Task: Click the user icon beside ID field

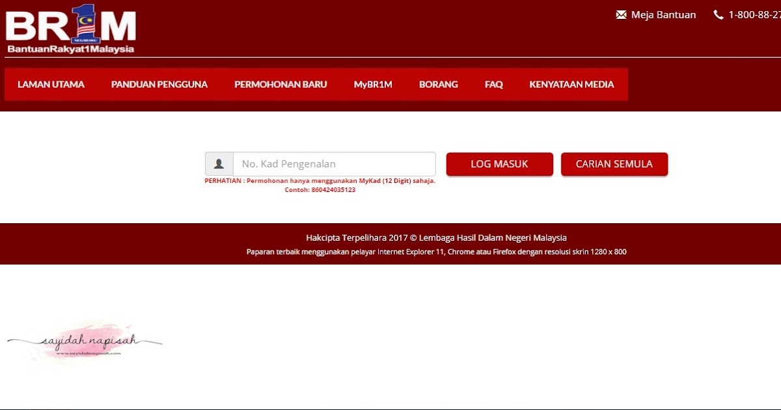Action: coord(219,164)
